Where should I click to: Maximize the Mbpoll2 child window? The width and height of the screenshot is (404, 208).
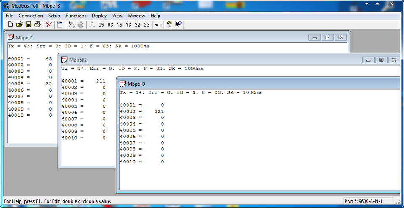pyautogui.click(x=381, y=60)
